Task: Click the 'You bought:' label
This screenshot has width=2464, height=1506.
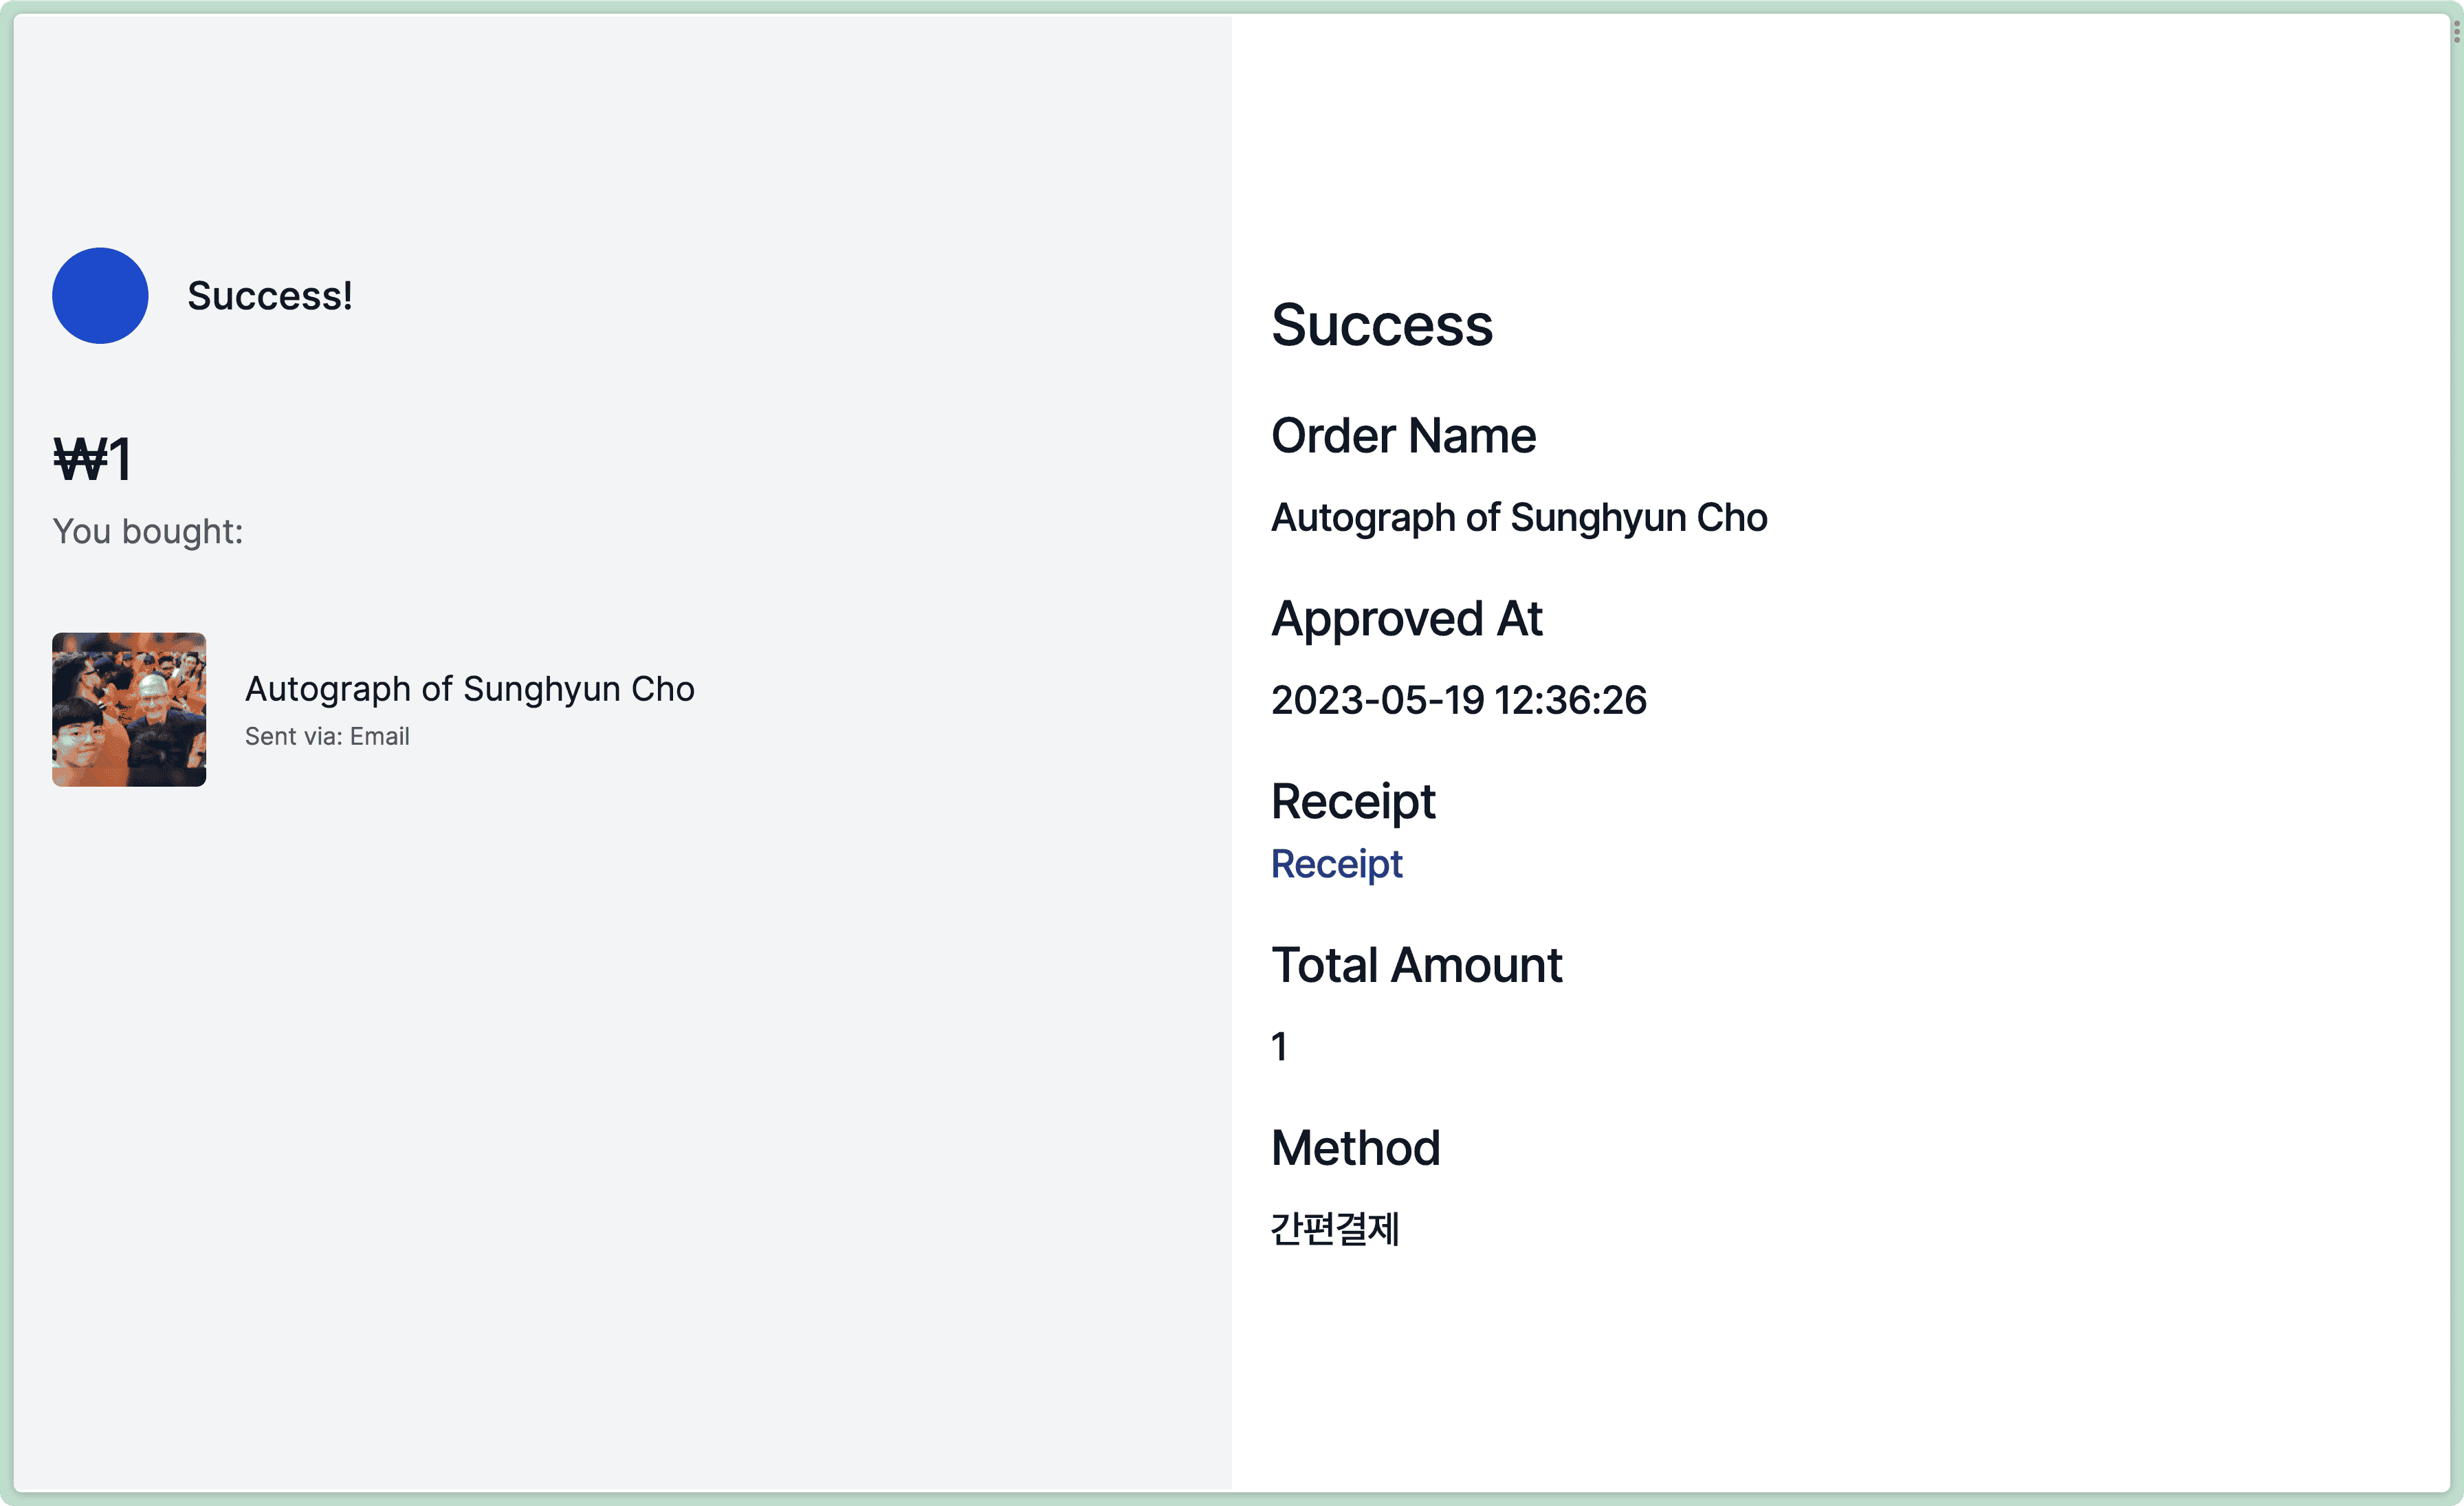Action: (x=148, y=532)
